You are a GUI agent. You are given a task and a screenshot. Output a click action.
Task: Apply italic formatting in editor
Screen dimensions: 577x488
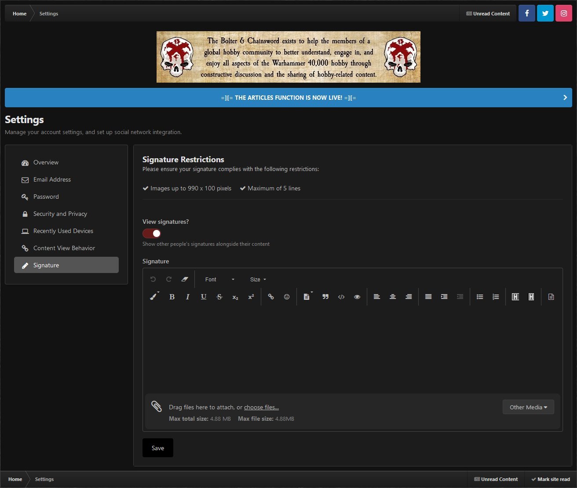pyautogui.click(x=188, y=297)
